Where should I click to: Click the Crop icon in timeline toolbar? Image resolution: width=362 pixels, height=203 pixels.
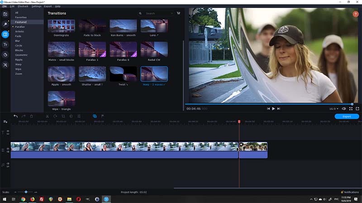point(63,116)
